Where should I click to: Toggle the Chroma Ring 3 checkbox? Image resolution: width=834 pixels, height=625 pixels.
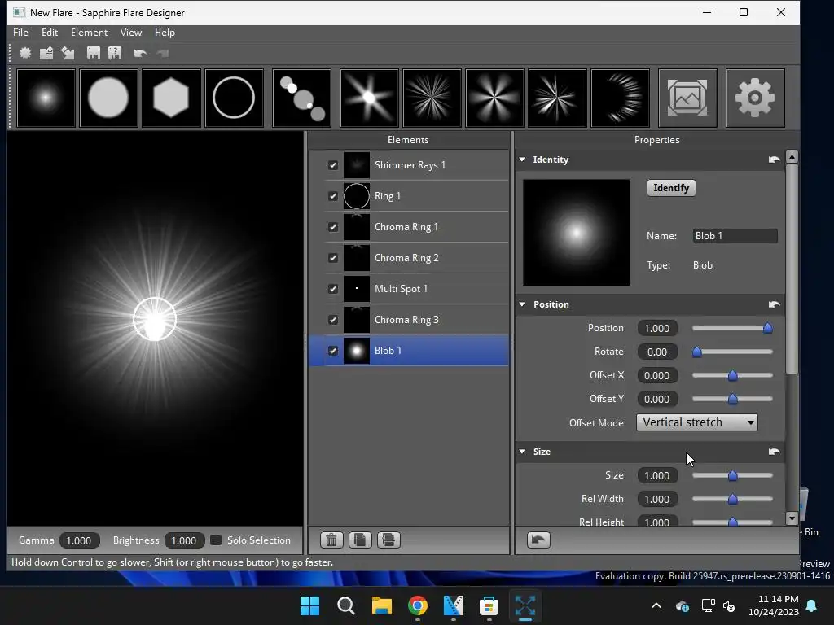click(x=333, y=319)
